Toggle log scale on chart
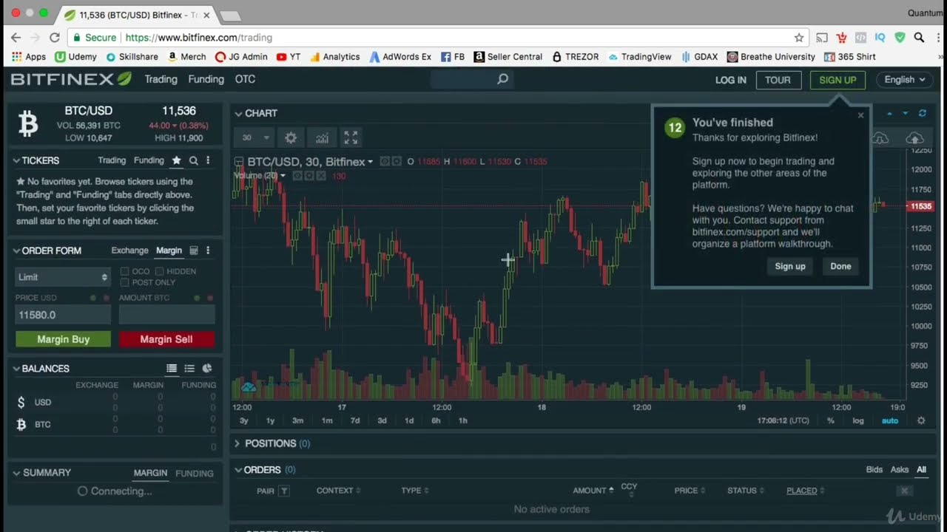947x532 pixels. point(858,420)
